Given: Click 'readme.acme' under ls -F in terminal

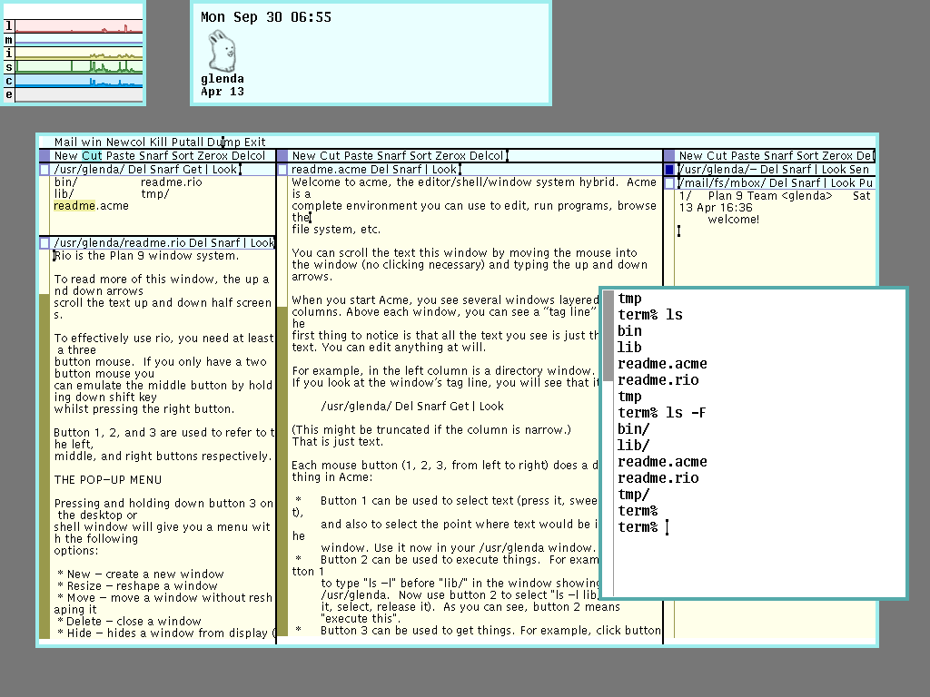Looking at the screenshot, I should (x=662, y=462).
